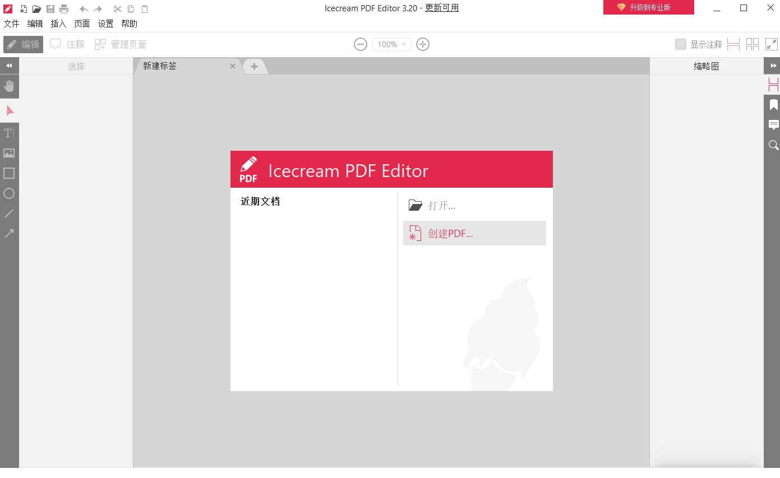Collapse the left 选择 panel

(x=9, y=66)
